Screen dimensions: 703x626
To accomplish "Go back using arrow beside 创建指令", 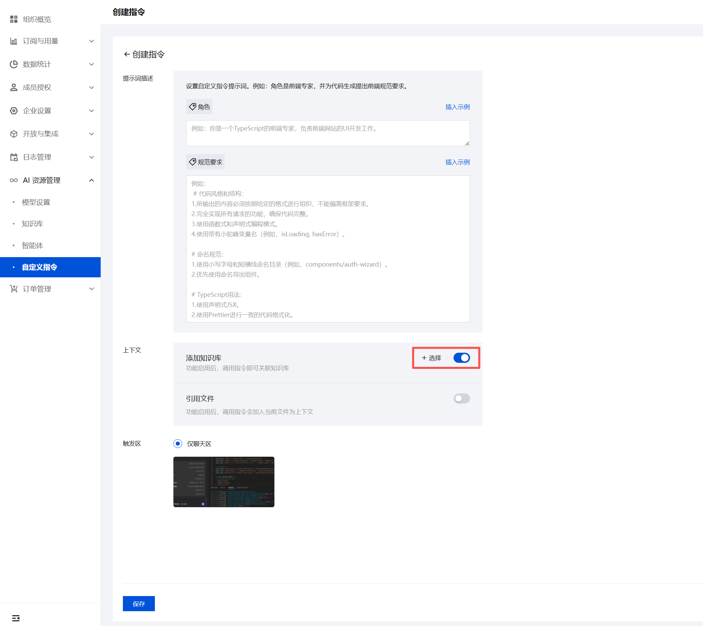I will pos(127,54).
